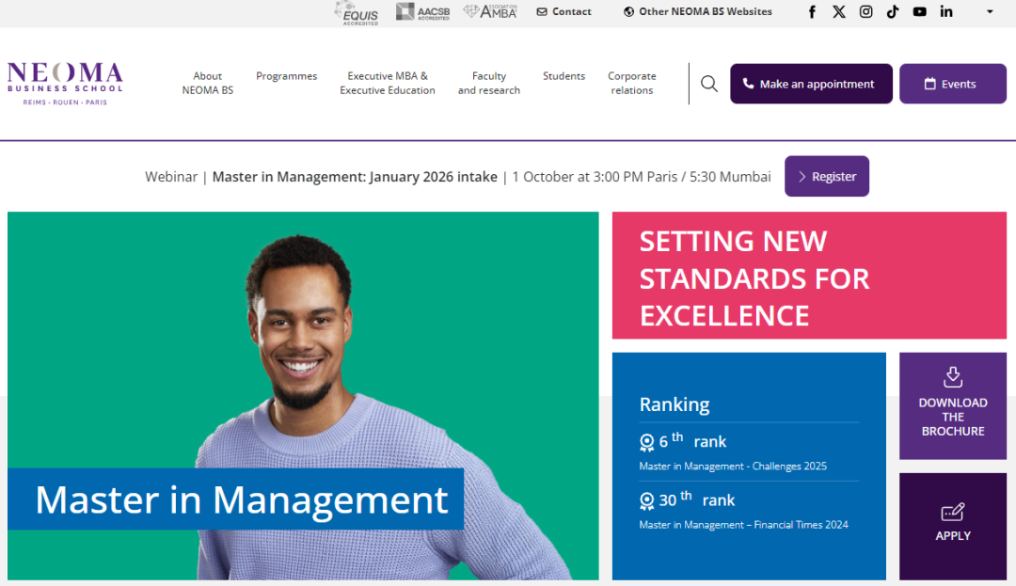Register for the Master in Management webinar
Viewport: 1016px width, 586px height.
point(827,176)
